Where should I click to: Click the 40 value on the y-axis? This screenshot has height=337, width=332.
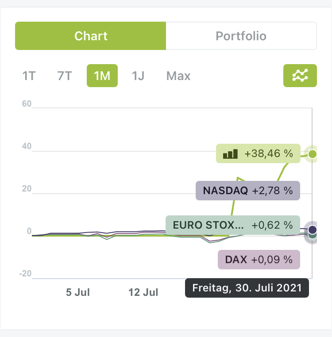click(25, 146)
